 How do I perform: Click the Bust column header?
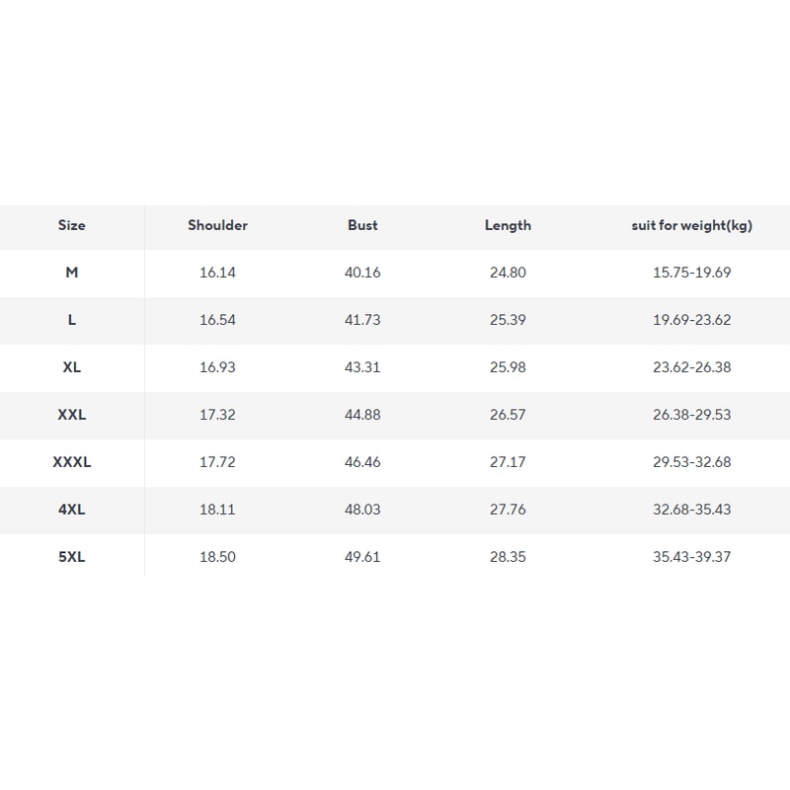(x=362, y=225)
